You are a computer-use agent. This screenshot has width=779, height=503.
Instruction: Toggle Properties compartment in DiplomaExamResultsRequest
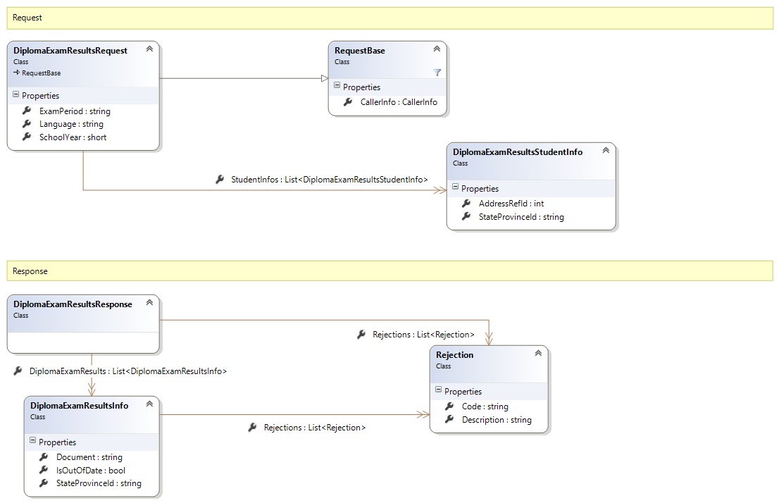point(15,95)
